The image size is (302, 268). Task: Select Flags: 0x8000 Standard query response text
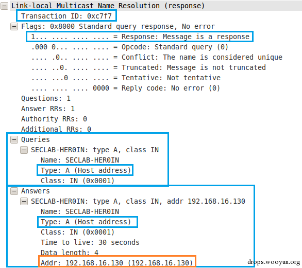tap(118, 26)
